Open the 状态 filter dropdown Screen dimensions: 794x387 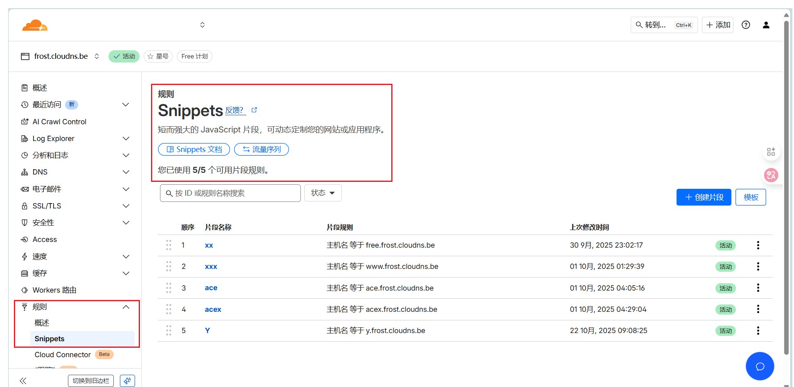coord(323,193)
